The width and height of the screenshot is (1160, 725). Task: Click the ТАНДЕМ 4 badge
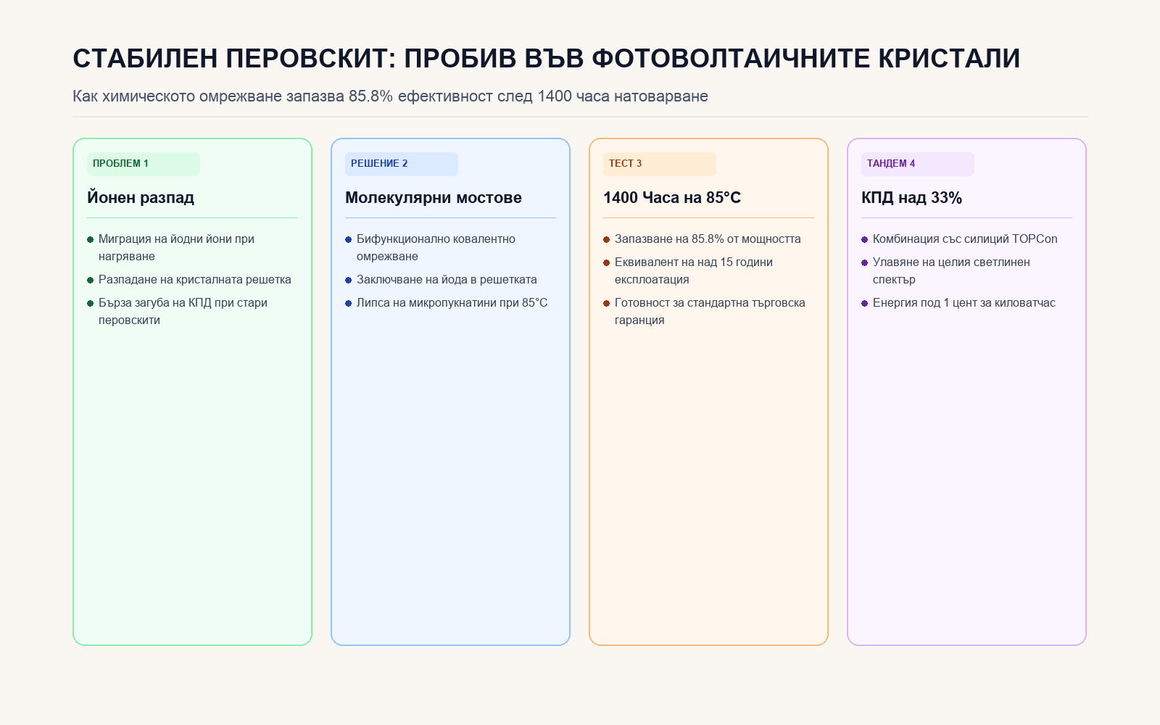[x=918, y=164]
